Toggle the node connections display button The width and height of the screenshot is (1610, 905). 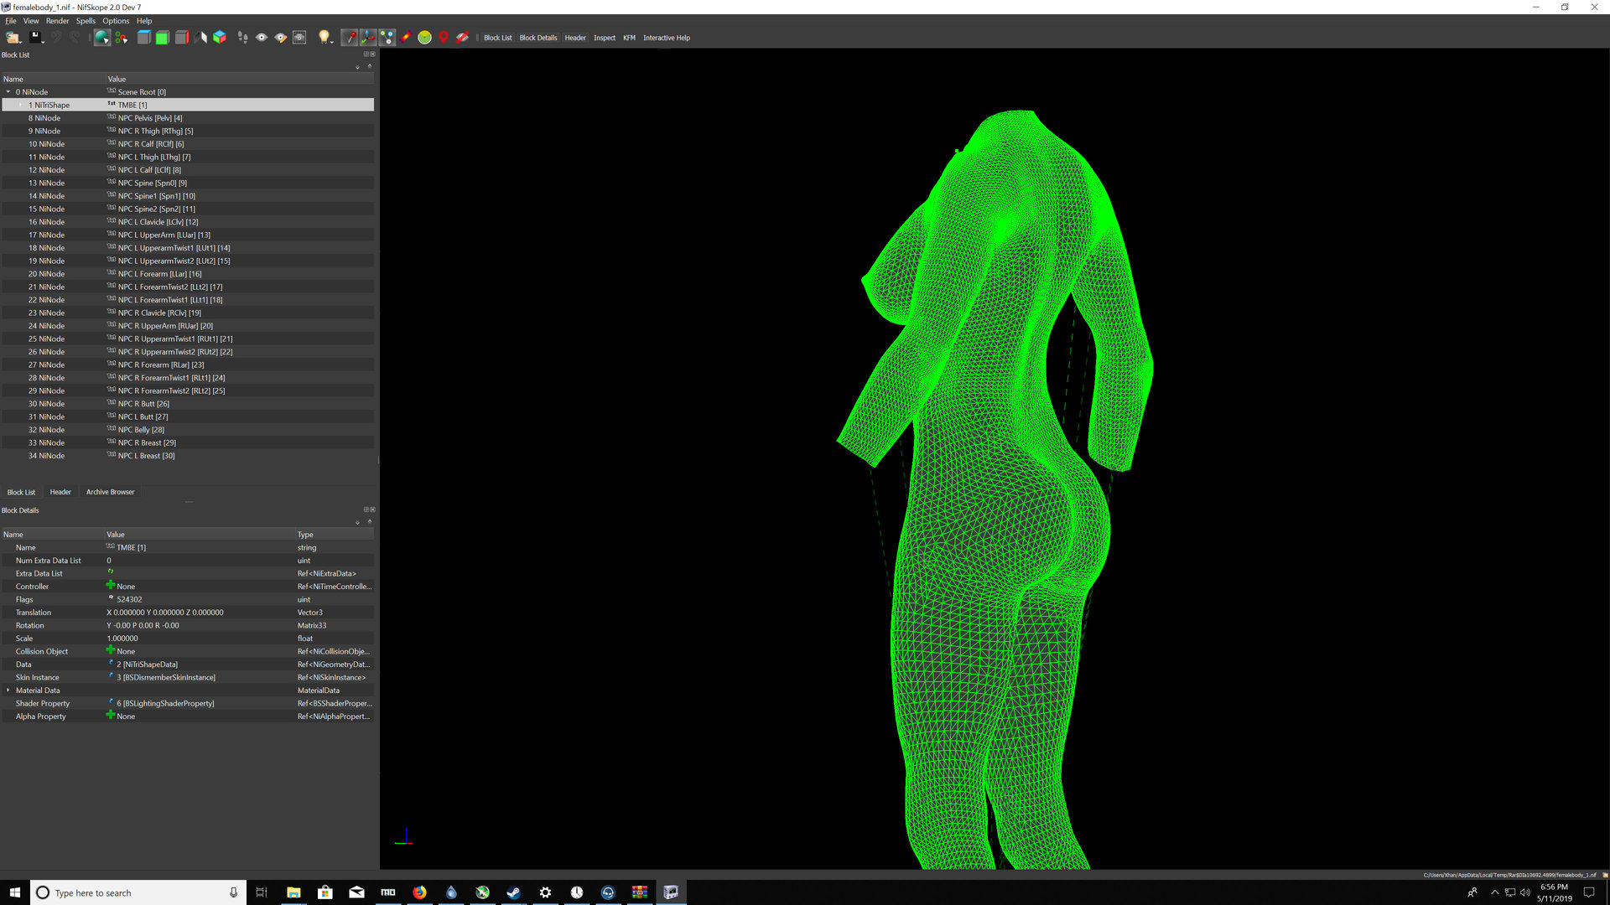click(x=387, y=38)
